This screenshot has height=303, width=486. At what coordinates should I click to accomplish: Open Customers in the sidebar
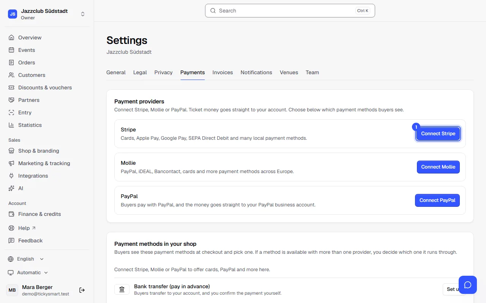[47, 75]
